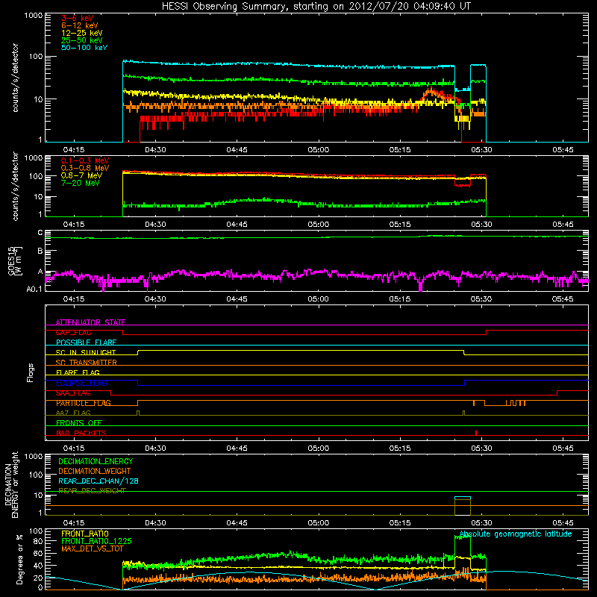The image size is (597, 597).
Task: Click the Degrees or % axis label
Action: pos(20,559)
